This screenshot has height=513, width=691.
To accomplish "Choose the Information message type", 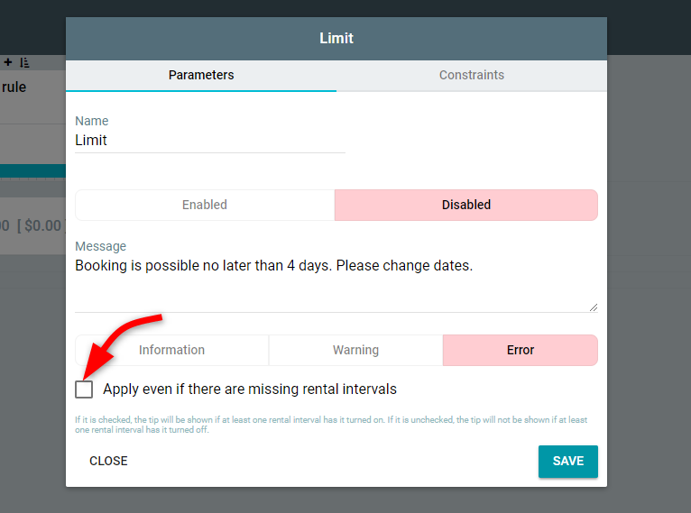I will click(x=172, y=350).
